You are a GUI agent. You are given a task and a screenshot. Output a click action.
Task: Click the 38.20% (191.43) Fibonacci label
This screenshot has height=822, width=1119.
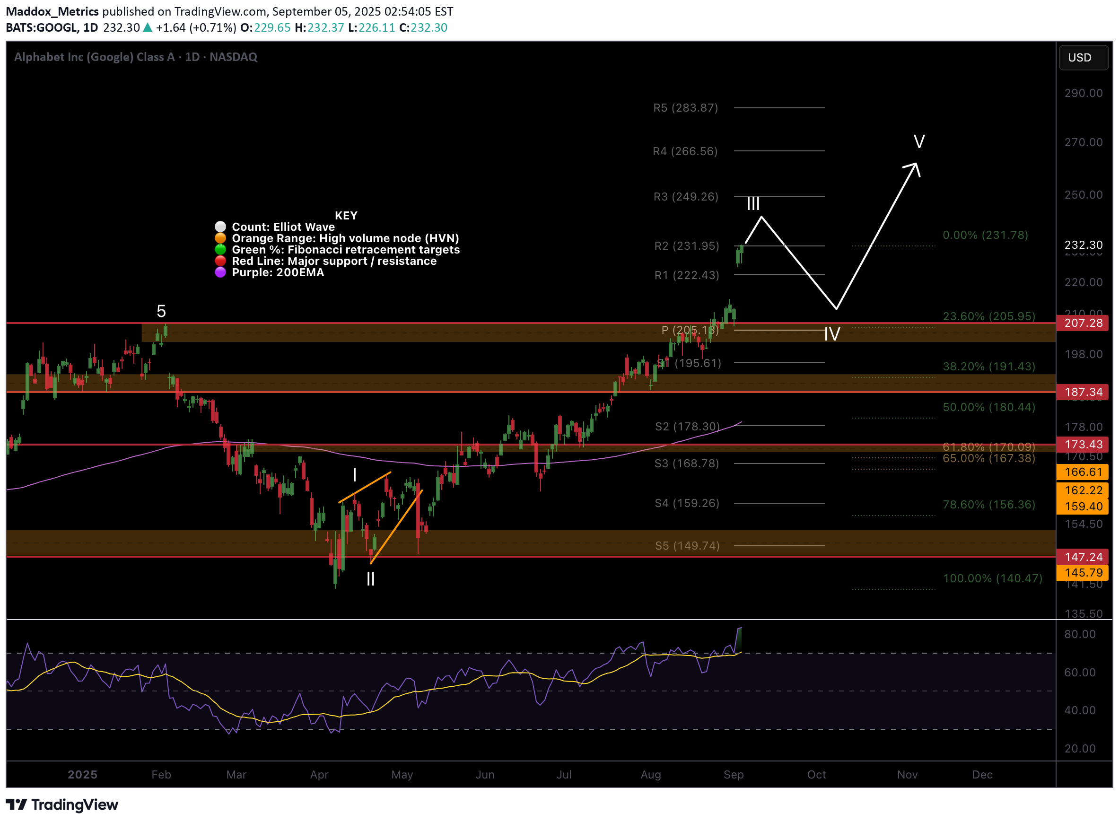(988, 366)
